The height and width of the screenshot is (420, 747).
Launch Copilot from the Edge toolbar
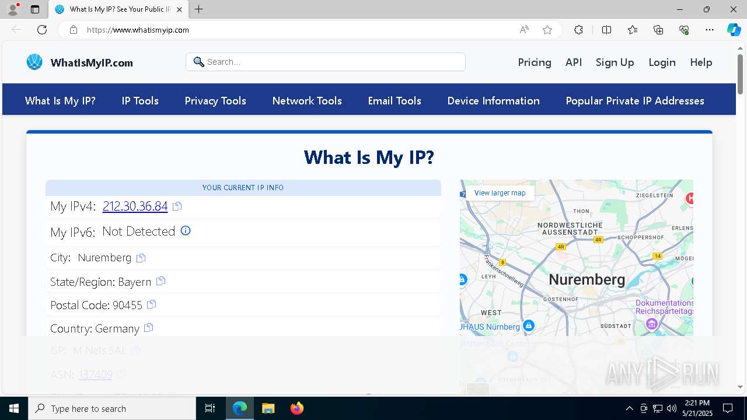(x=734, y=30)
